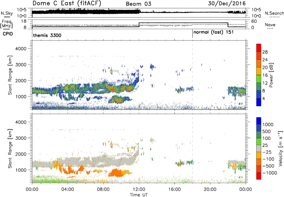Click the orange velocity patch near 09:30
The image size is (284, 197).
coord(116,173)
